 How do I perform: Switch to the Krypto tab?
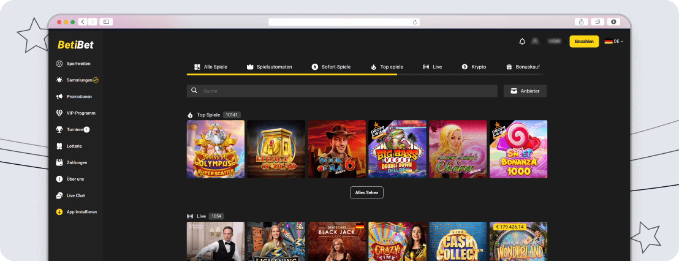click(474, 67)
